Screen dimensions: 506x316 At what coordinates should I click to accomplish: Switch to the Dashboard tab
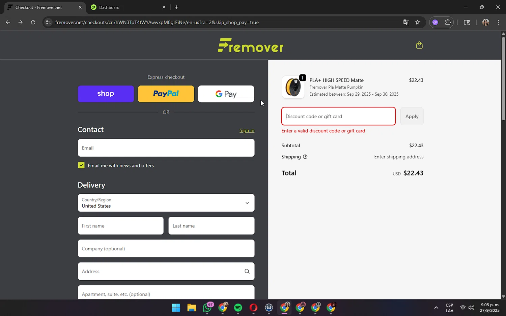pos(128,7)
